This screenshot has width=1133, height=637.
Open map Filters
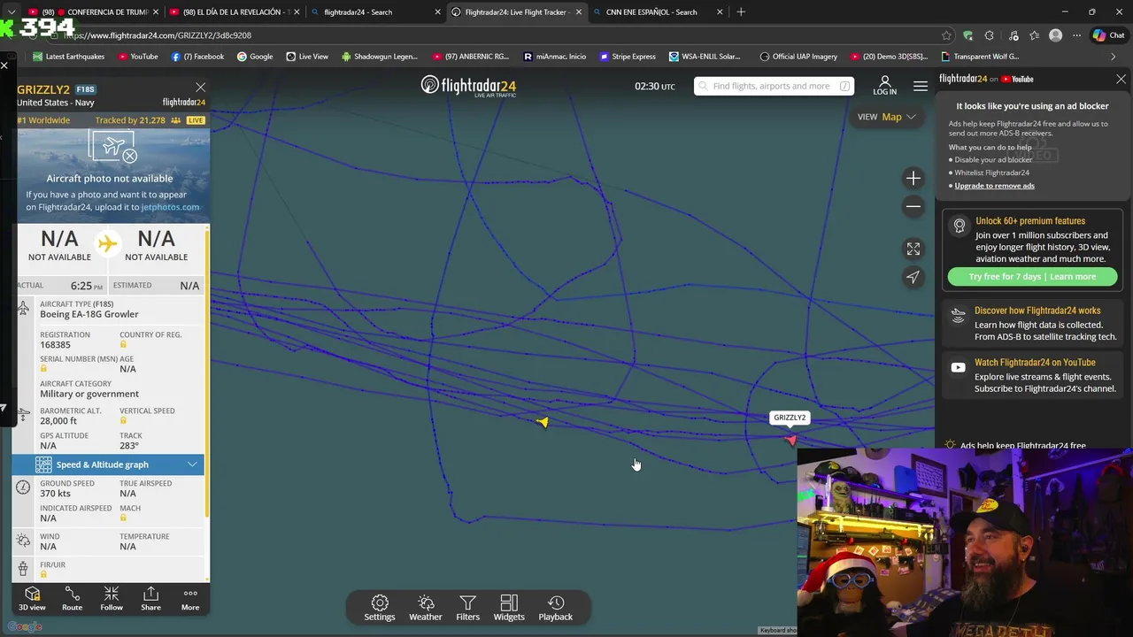467,608
